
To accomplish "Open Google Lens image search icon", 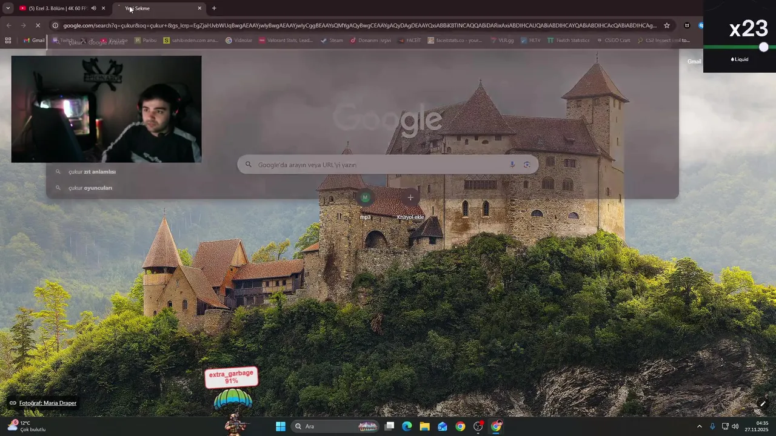I will [527, 165].
